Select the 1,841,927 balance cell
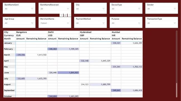Image resolution: width=181 pixels, height=101 pixels. pos(68,73)
